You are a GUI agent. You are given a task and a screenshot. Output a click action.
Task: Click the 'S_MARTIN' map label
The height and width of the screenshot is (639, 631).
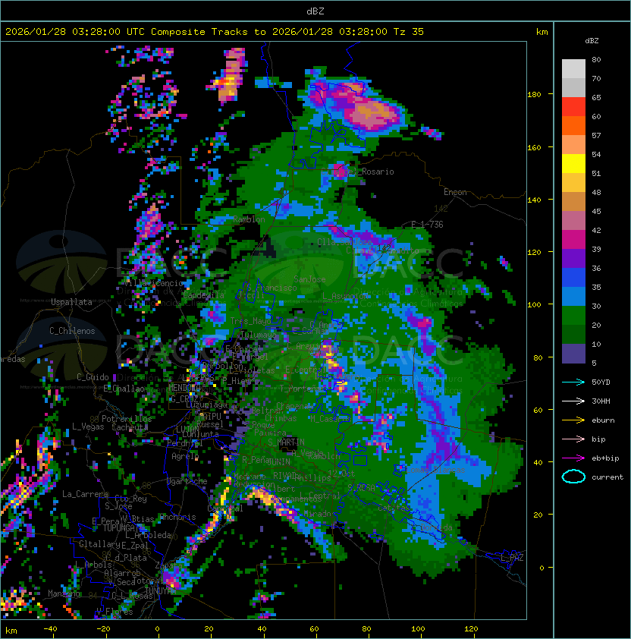pyautogui.click(x=287, y=442)
